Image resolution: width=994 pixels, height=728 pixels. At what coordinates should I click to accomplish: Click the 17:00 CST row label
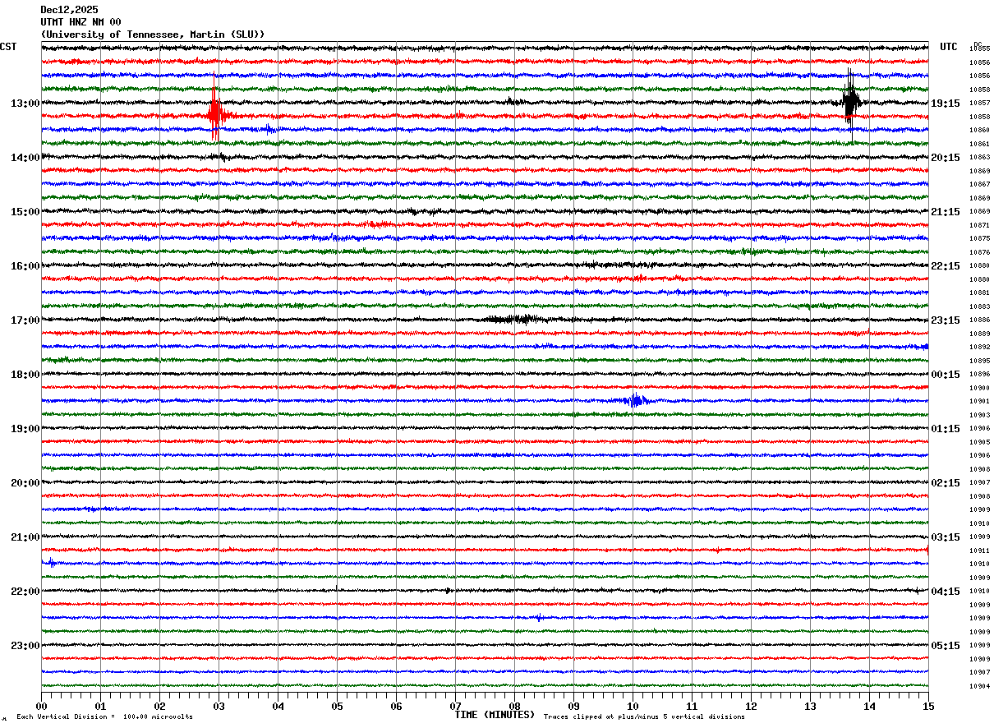click(25, 320)
